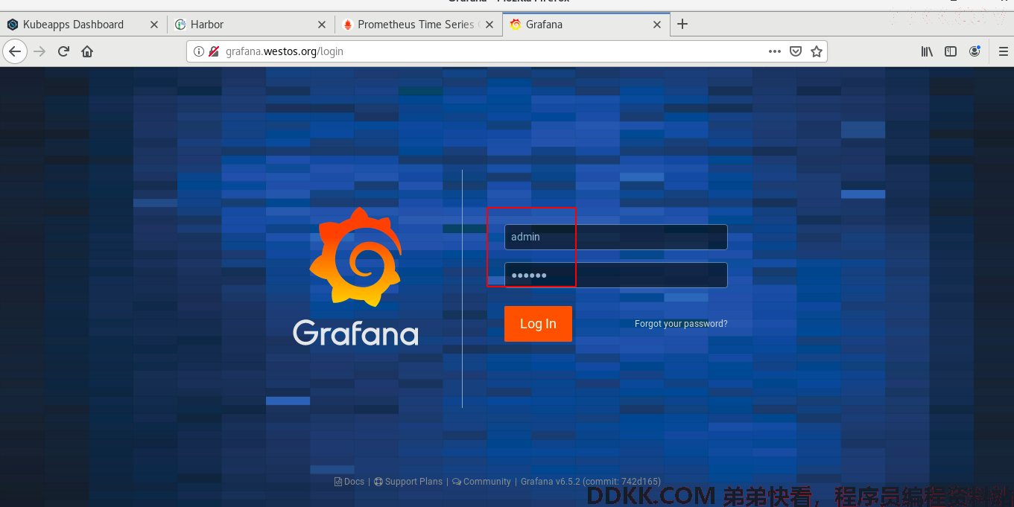
Task: Go forward to the next page
Action: (x=39, y=51)
